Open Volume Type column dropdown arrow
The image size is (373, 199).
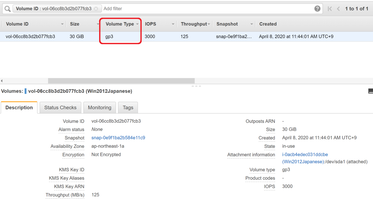click(x=137, y=24)
